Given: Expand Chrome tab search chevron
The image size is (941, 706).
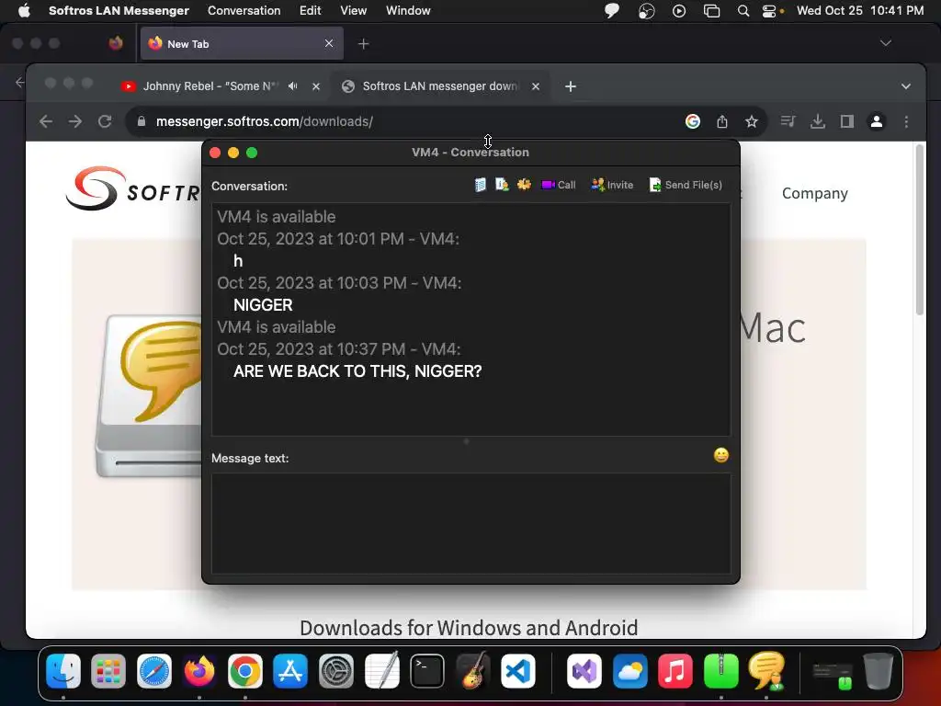Looking at the screenshot, I should tap(905, 86).
